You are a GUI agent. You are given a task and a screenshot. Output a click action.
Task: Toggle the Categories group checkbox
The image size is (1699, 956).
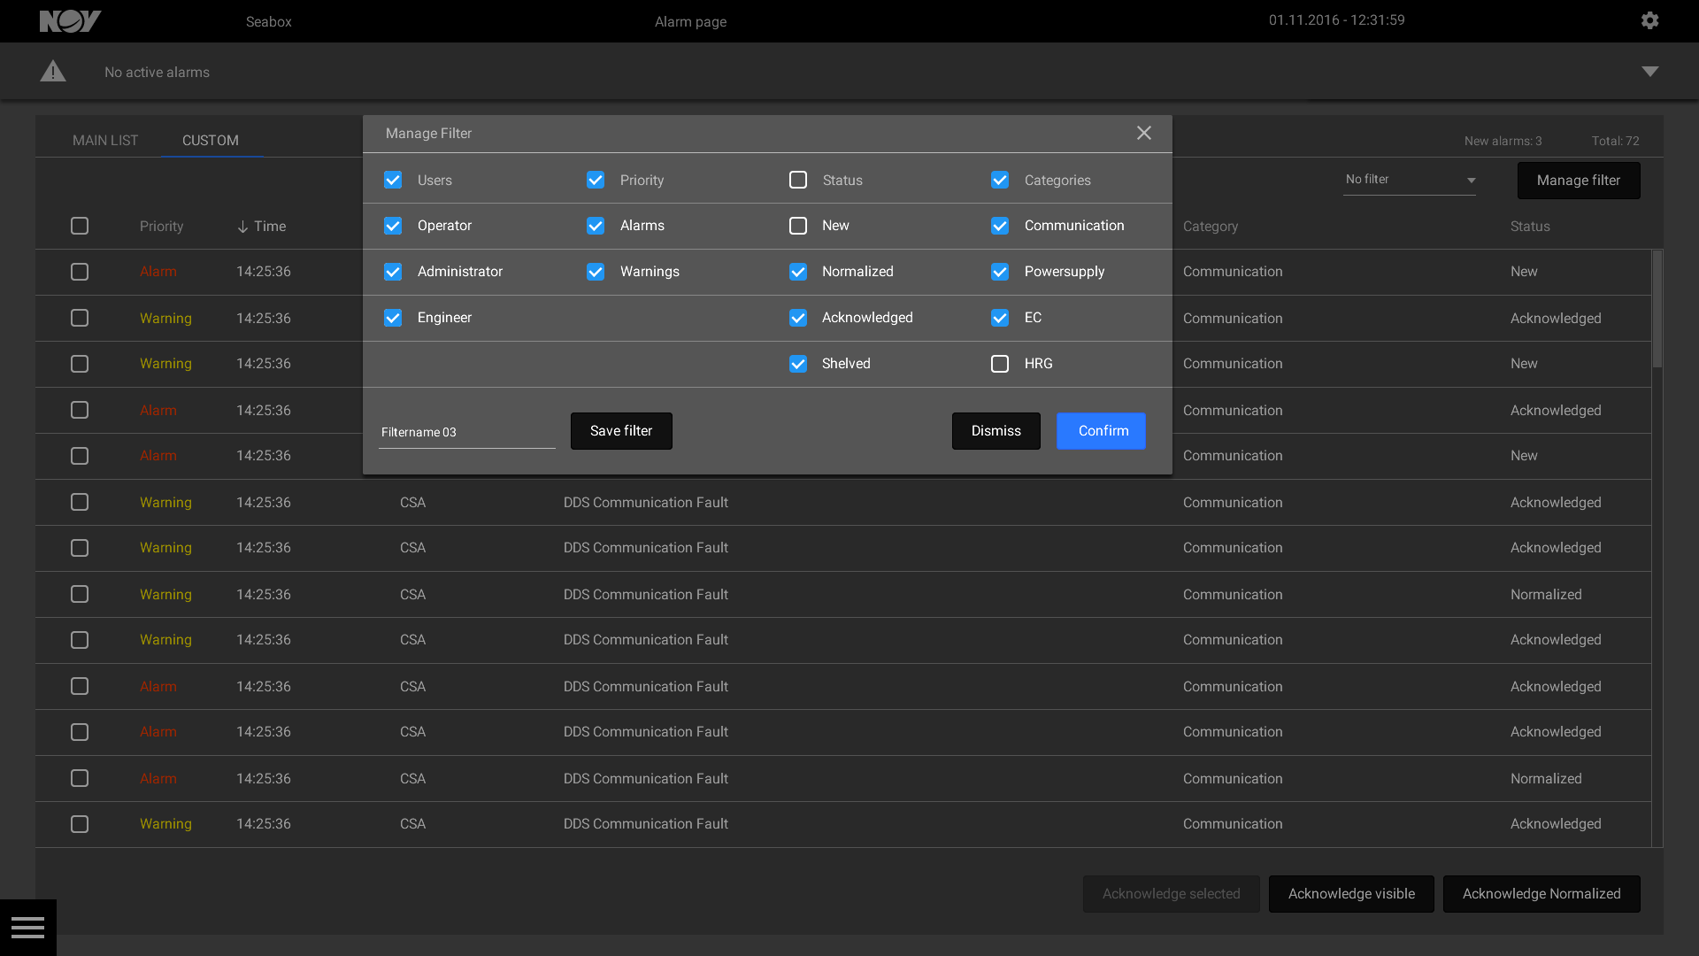pyautogui.click(x=1000, y=180)
